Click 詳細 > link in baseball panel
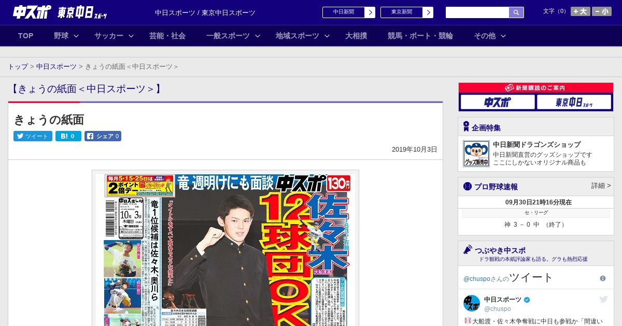622x326 pixels. click(x=601, y=186)
